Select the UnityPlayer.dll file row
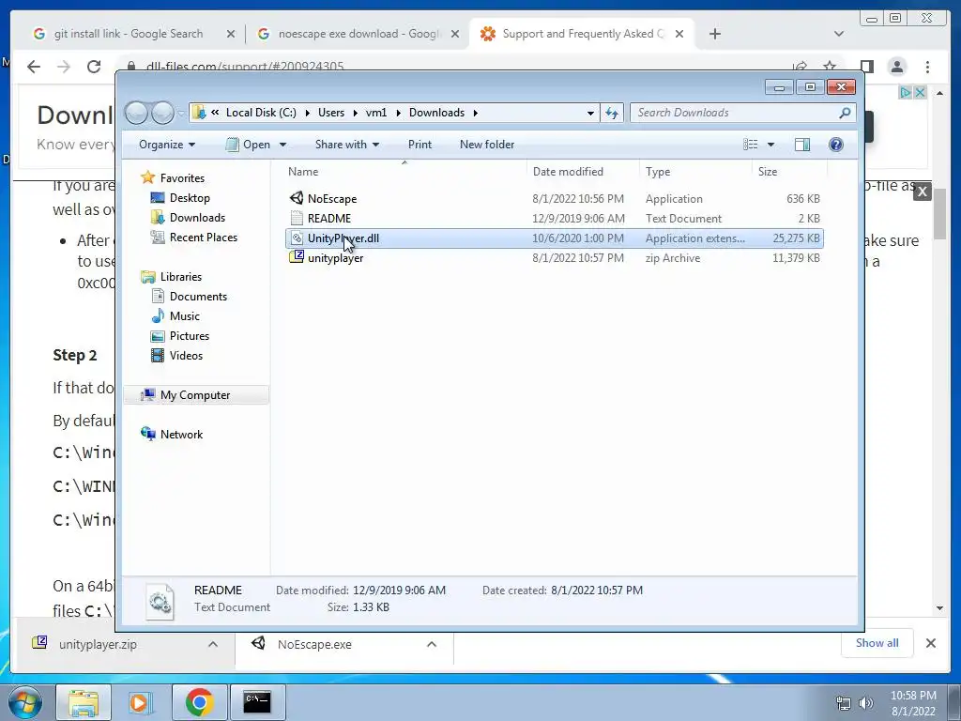This screenshot has width=961, height=721. pos(554,238)
